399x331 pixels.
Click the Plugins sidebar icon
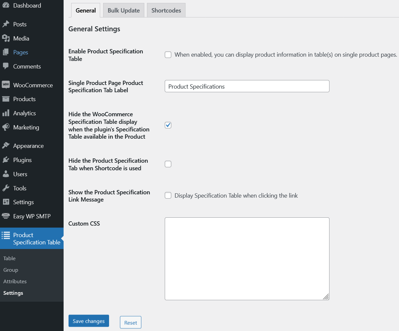(x=5, y=160)
